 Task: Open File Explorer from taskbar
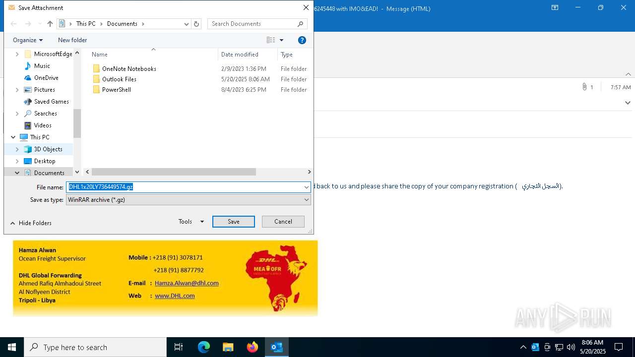coord(228,347)
